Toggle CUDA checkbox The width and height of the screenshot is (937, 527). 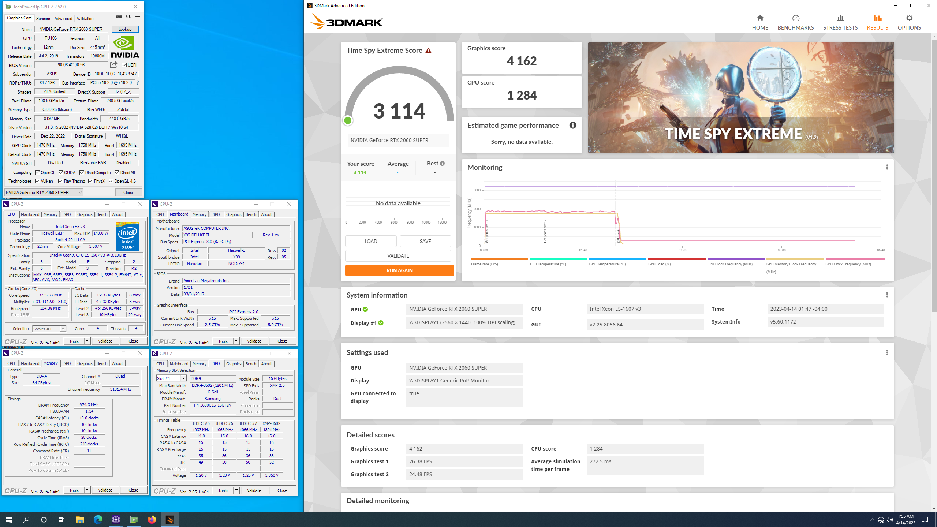tap(61, 173)
